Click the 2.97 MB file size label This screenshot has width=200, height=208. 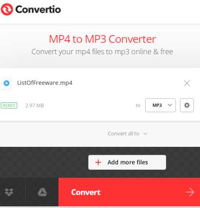click(35, 106)
